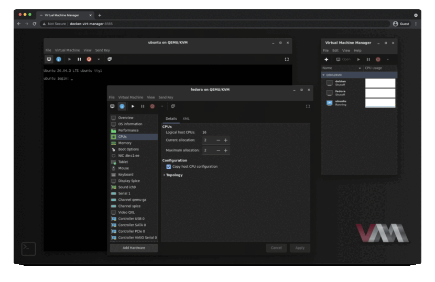Decrease maximum CPU allocation

click(219, 150)
